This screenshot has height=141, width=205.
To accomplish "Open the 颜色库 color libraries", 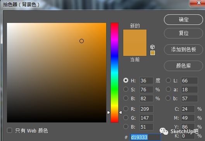I will pyautogui.click(x=183, y=66).
